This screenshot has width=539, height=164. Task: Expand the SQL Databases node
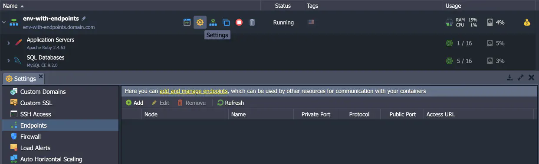8,61
